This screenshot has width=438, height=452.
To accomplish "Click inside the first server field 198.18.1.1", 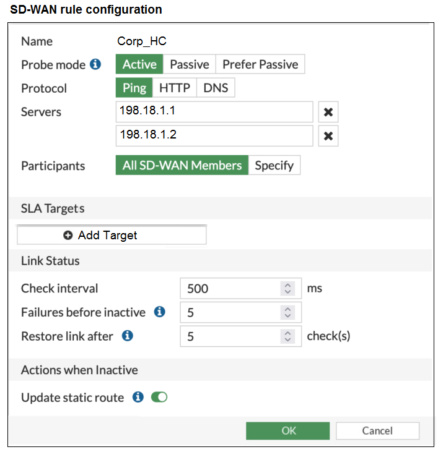I will (214, 112).
